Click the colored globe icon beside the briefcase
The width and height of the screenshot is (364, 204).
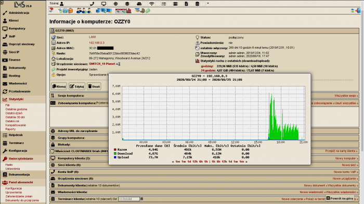[65, 11]
